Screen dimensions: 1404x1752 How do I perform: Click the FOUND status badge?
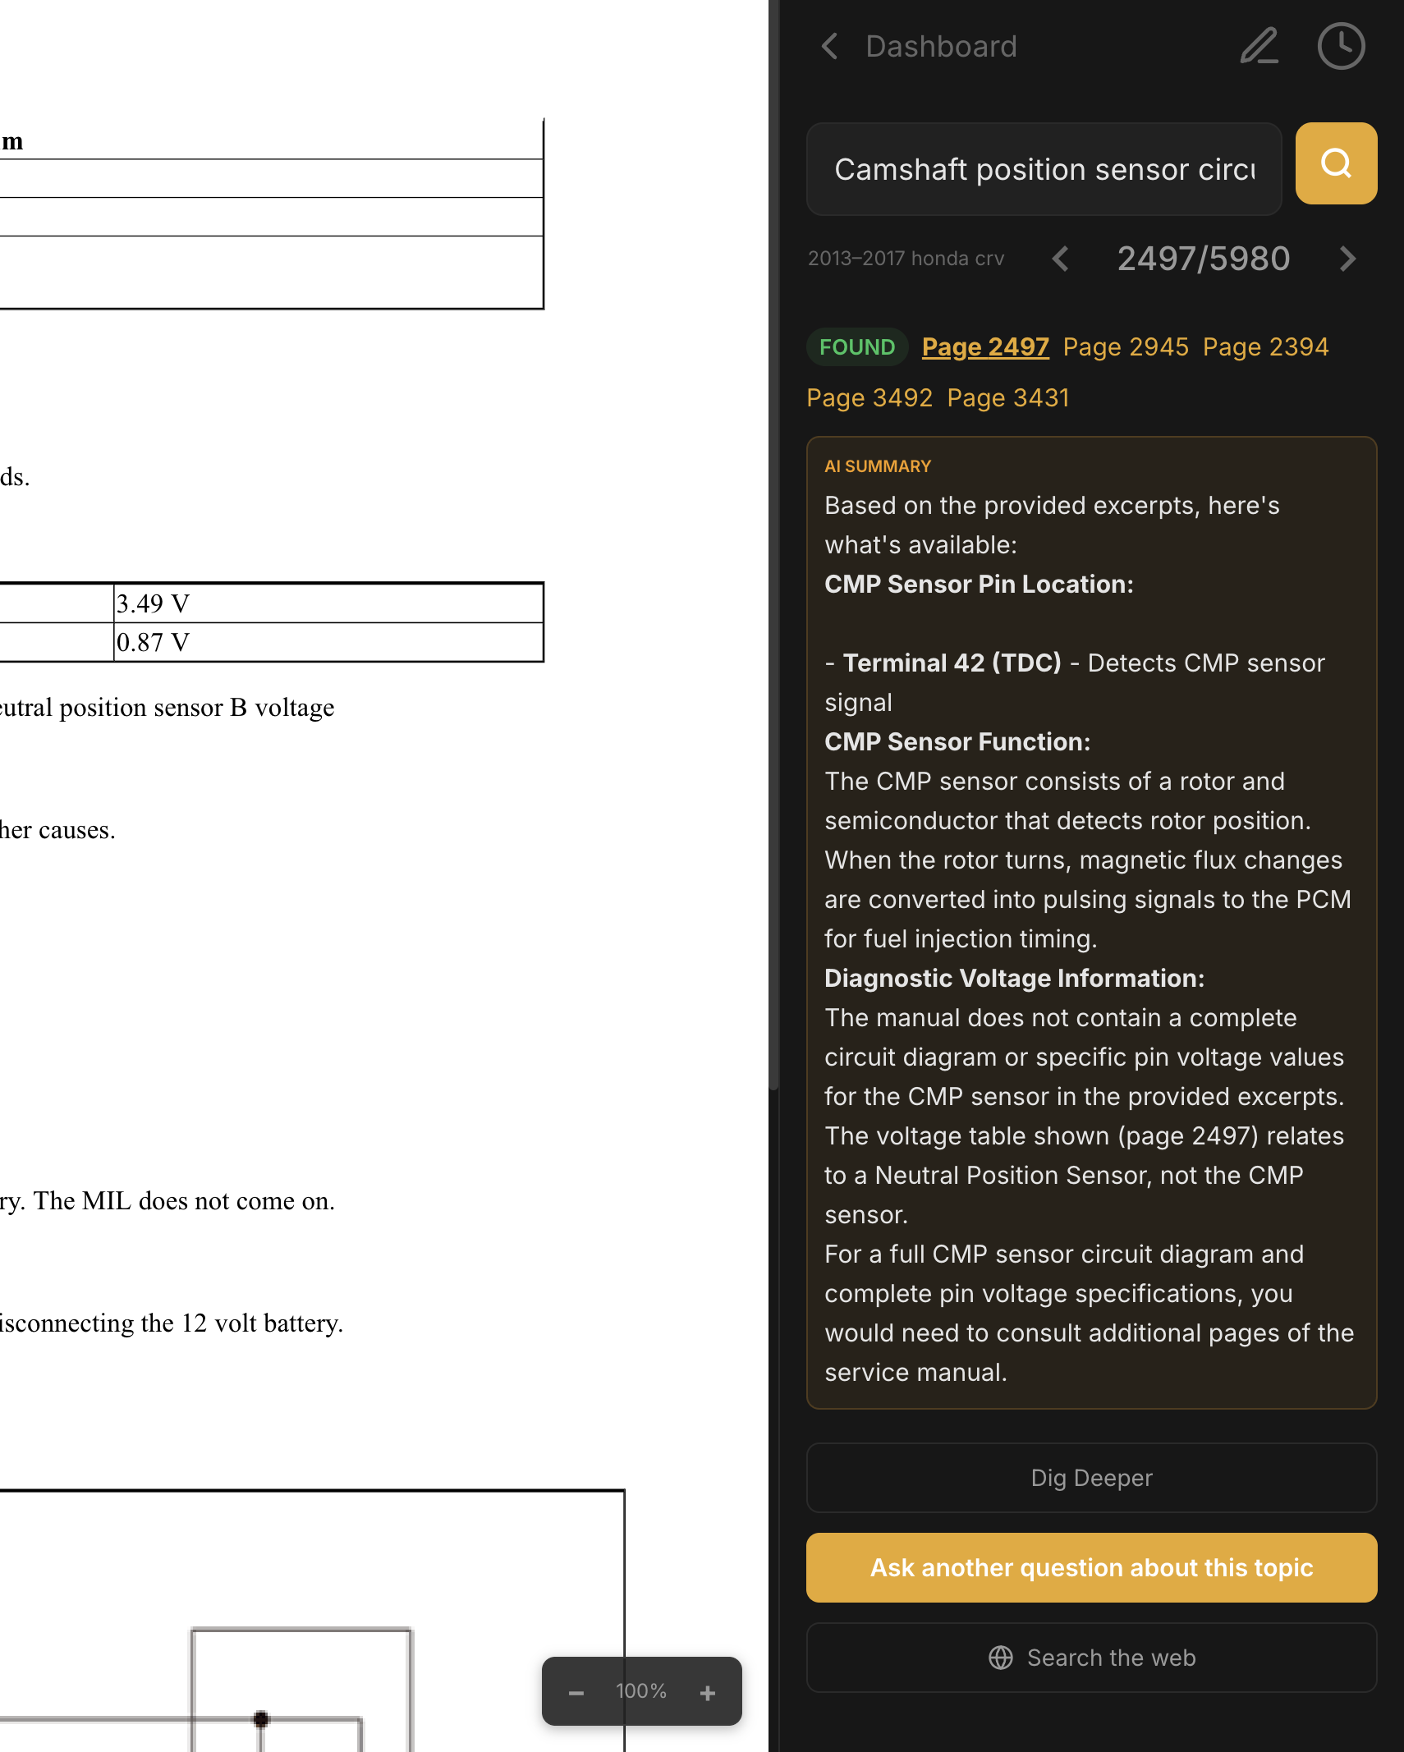pos(857,347)
